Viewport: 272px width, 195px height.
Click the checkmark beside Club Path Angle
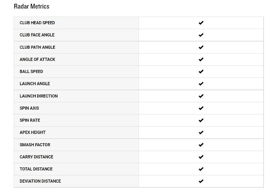click(201, 47)
